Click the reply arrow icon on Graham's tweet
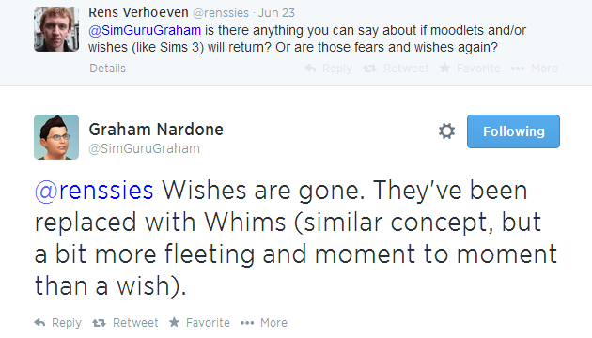Screen dimensions: 592x338 click(x=39, y=323)
